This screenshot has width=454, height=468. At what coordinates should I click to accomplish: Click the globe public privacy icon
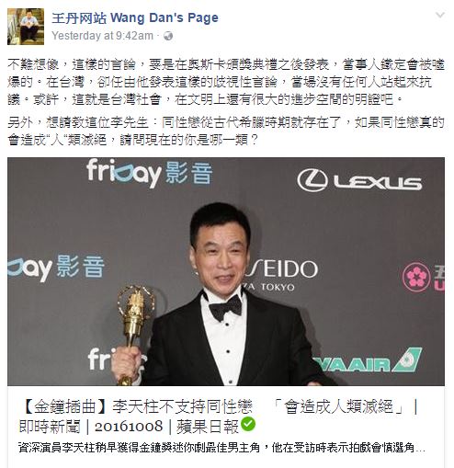pyautogui.click(x=168, y=36)
